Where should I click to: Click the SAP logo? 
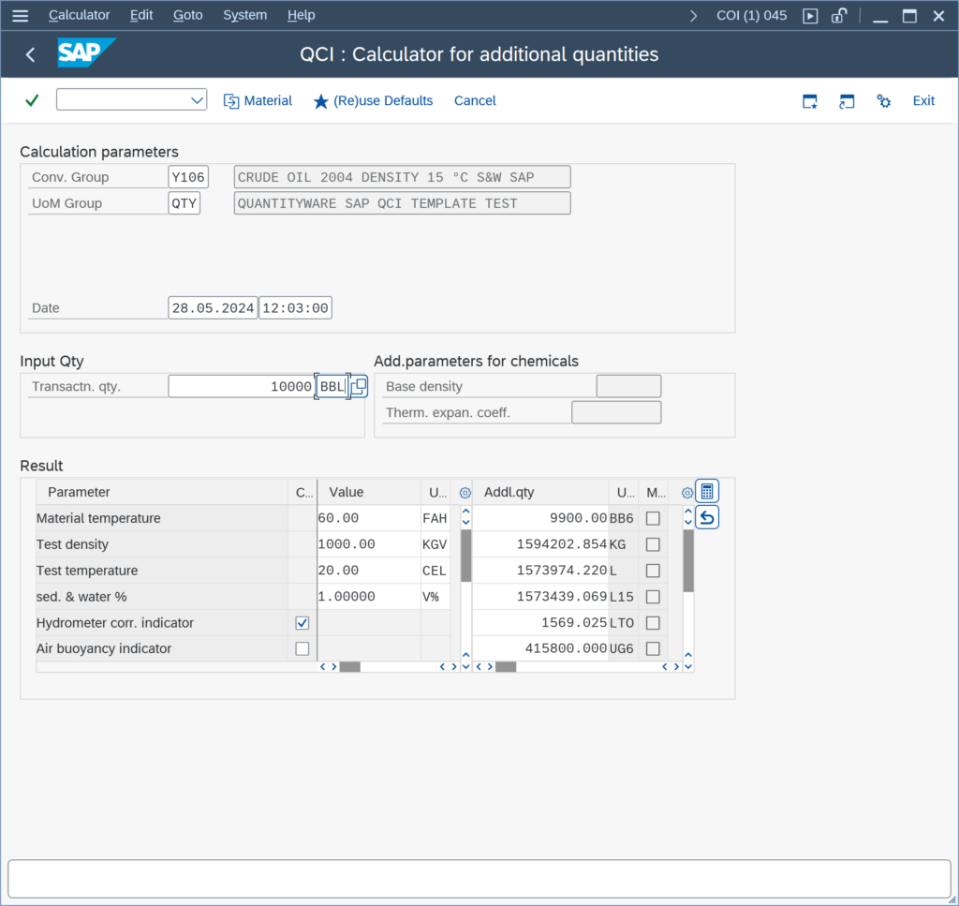pos(86,53)
